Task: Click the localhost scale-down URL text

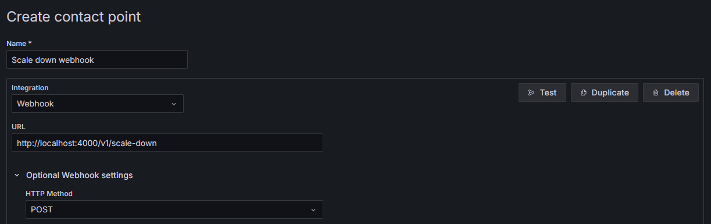Action: click(87, 143)
